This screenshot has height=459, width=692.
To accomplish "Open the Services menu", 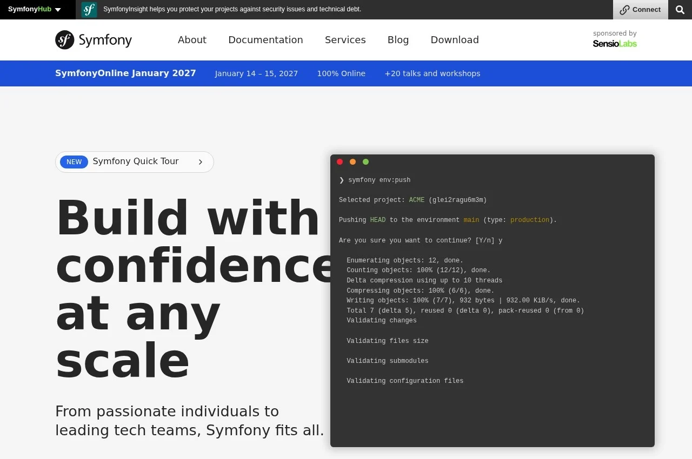I will 345,40.
